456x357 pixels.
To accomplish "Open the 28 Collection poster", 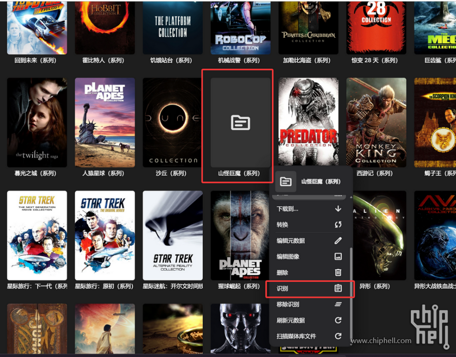I will [376, 27].
